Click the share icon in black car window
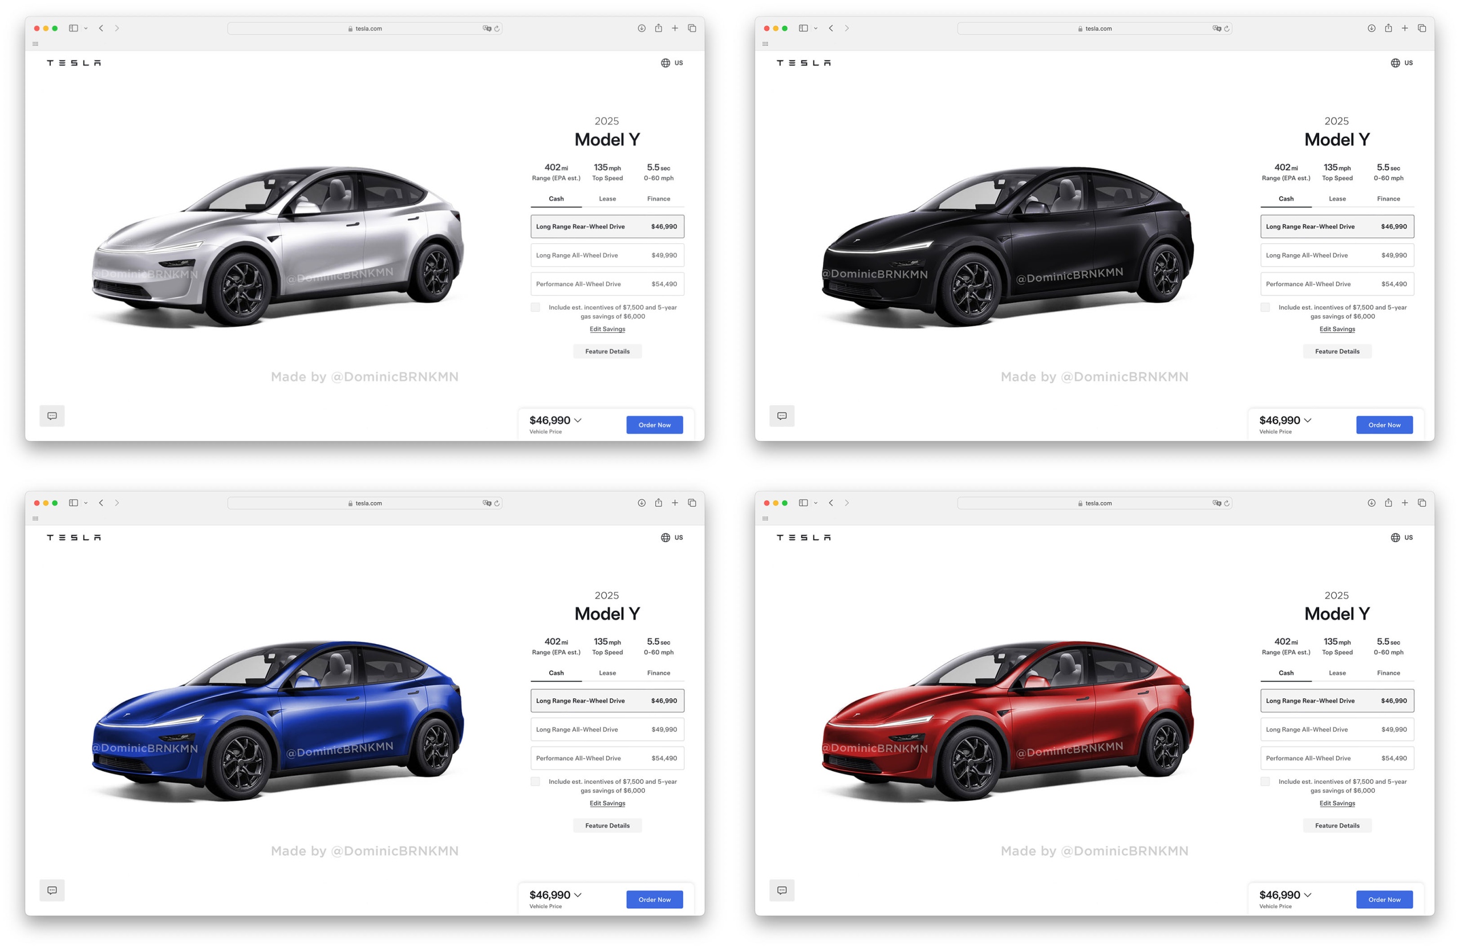1460x949 pixels. pos(1388,28)
